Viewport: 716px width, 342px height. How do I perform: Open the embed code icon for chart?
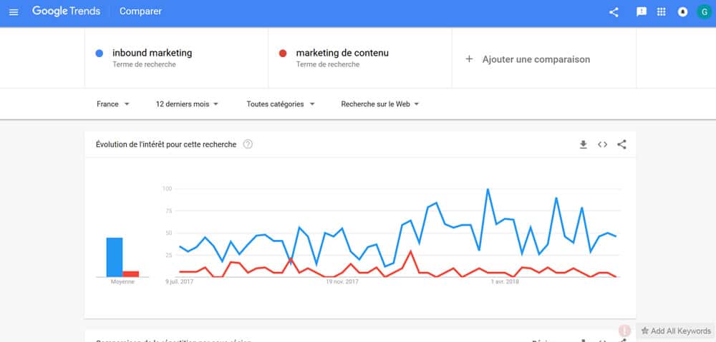(x=602, y=145)
